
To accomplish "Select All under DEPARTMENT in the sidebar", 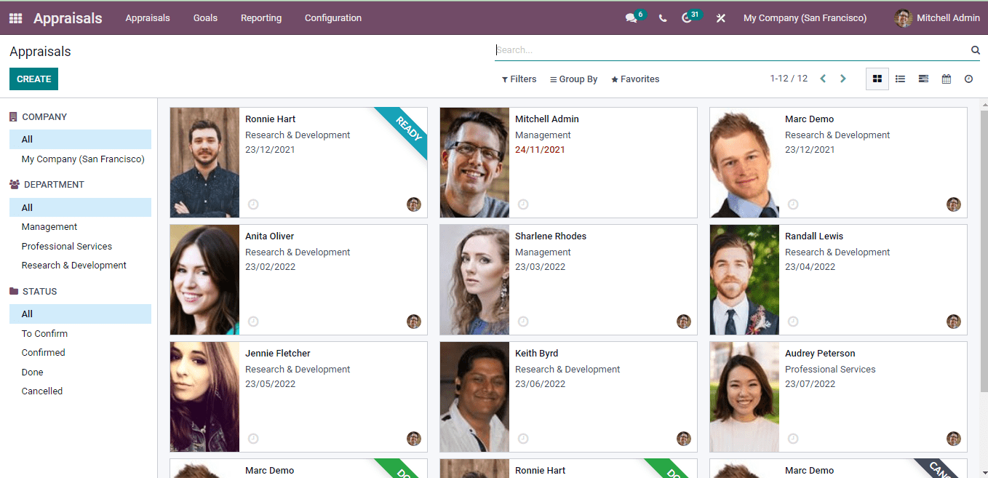I will coord(80,208).
